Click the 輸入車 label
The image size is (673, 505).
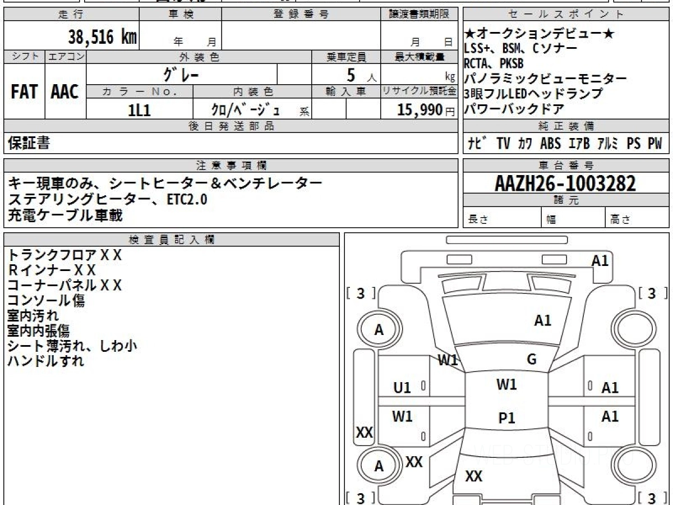pyautogui.click(x=346, y=91)
